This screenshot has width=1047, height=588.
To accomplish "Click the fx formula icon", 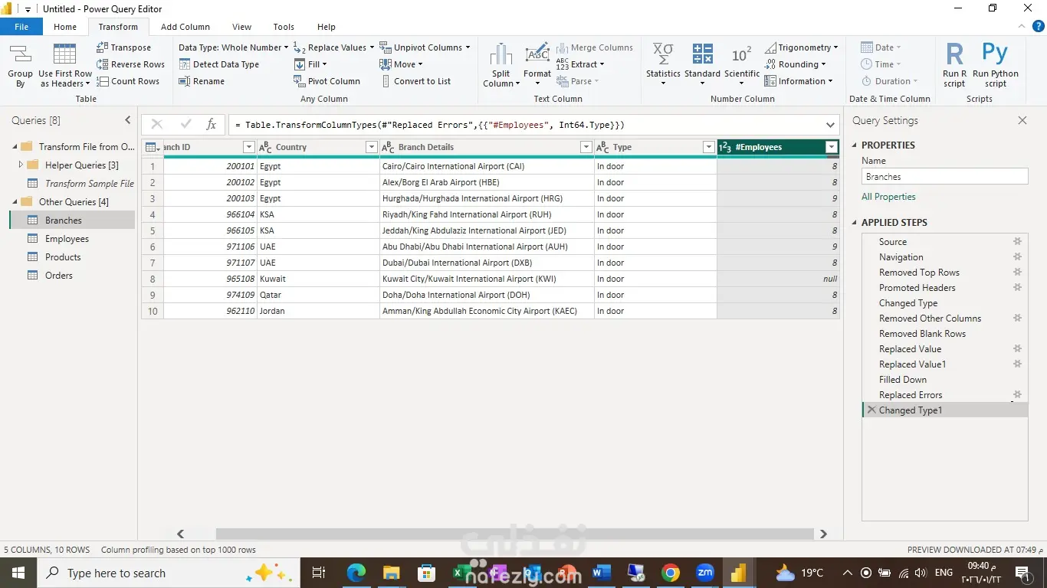I will click(x=212, y=124).
